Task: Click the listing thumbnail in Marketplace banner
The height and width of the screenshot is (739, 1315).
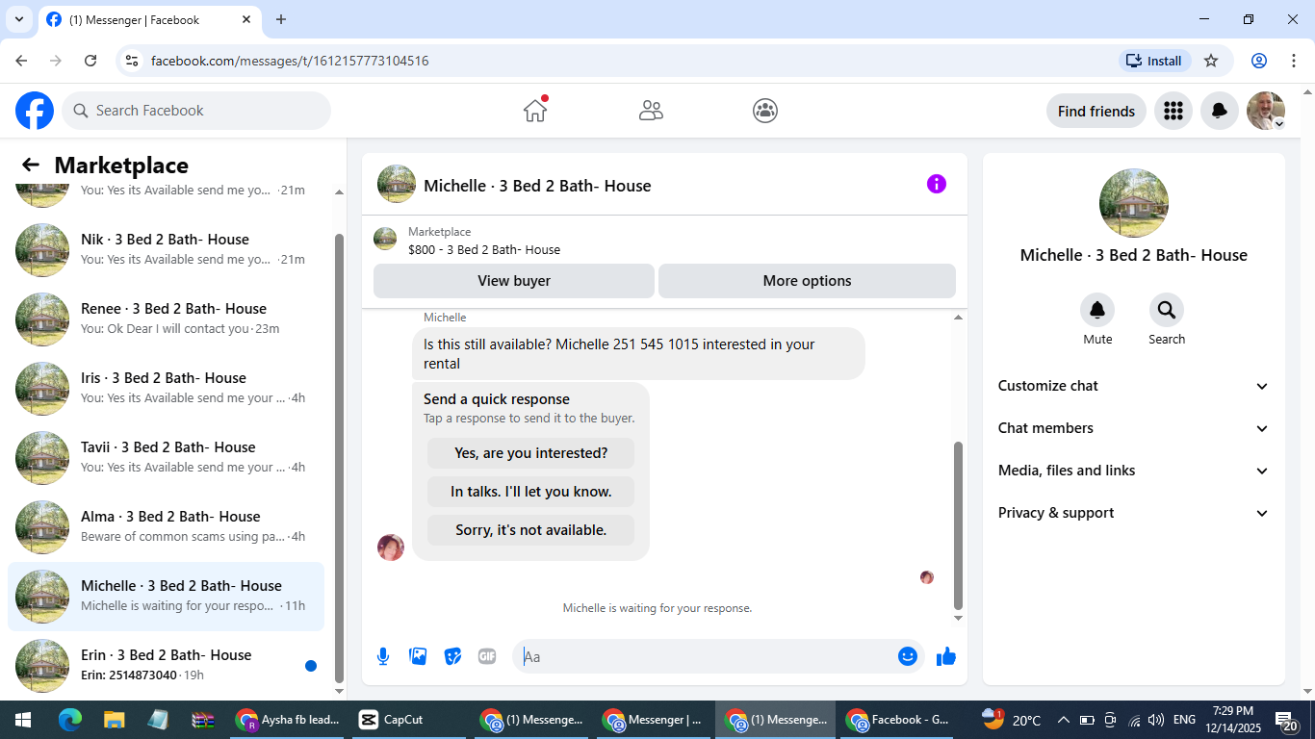Action: [x=385, y=239]
